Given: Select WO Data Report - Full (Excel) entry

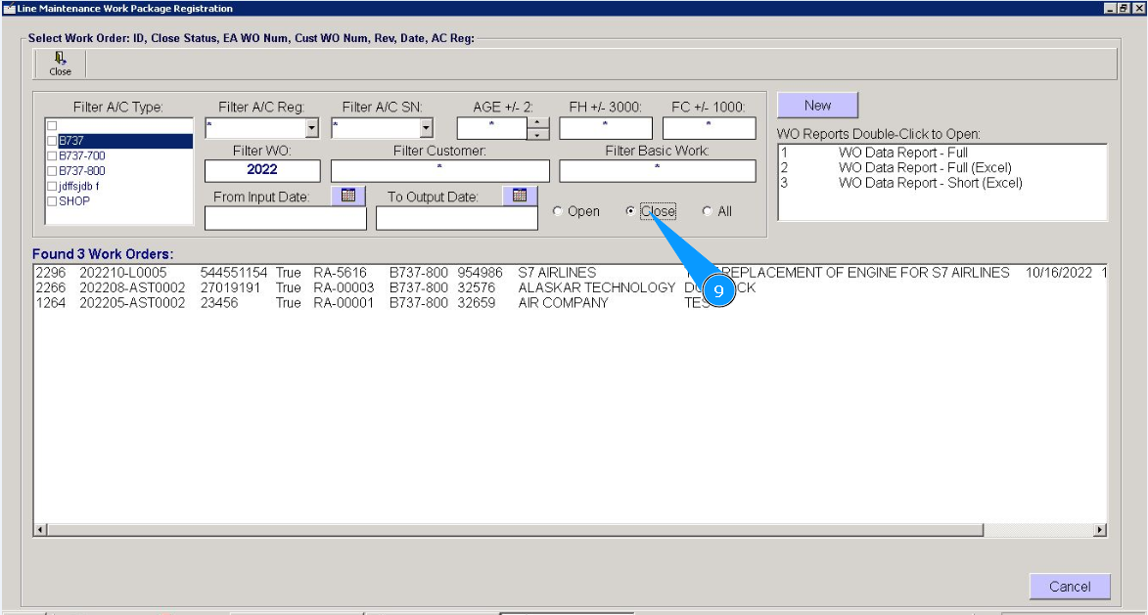Looking at the screenshot, I should (942, 167).
